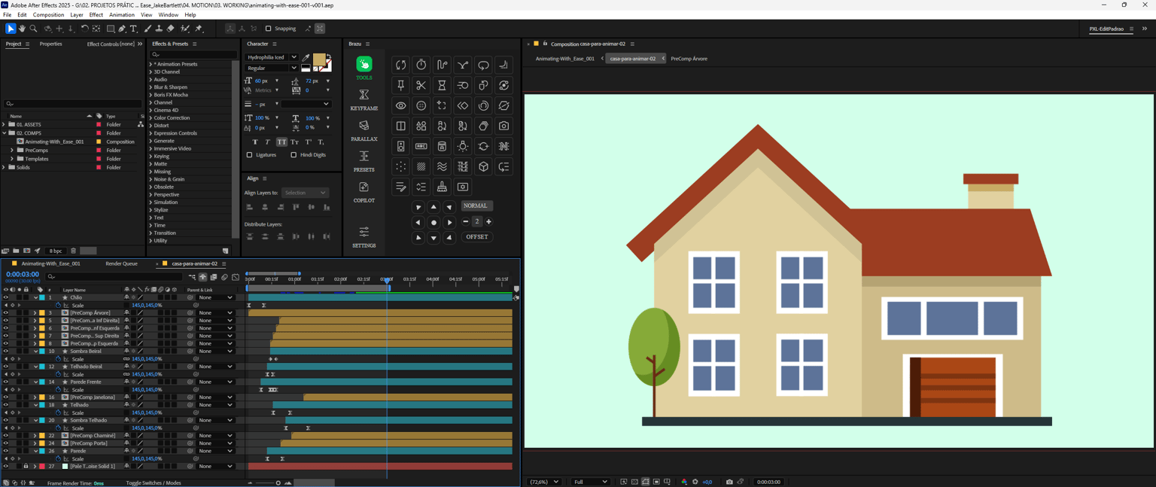1156x487 pixels.
Task: Expand the Animation Presets category
Action: point(151,64)
